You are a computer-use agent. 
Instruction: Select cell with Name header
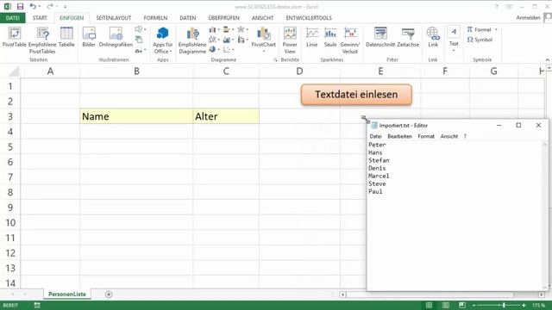coord(136,116)
